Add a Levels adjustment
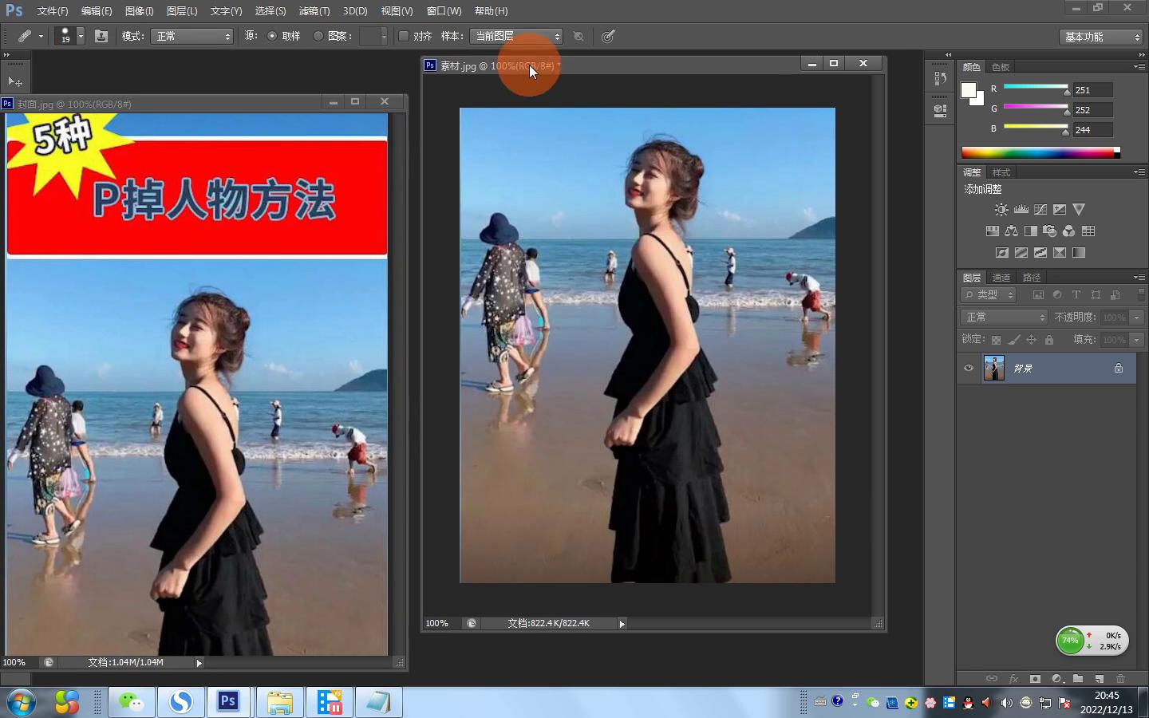Screen dimensions: 1149x718 [x=1021, y=210]
